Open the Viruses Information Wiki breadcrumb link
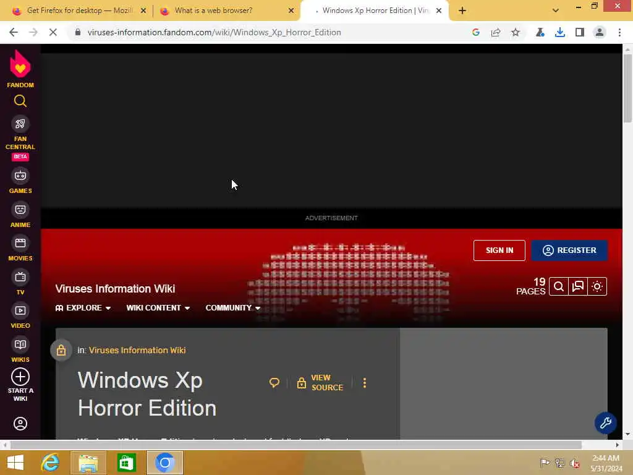Screen dimensions: 633x475 click(137, 350)
